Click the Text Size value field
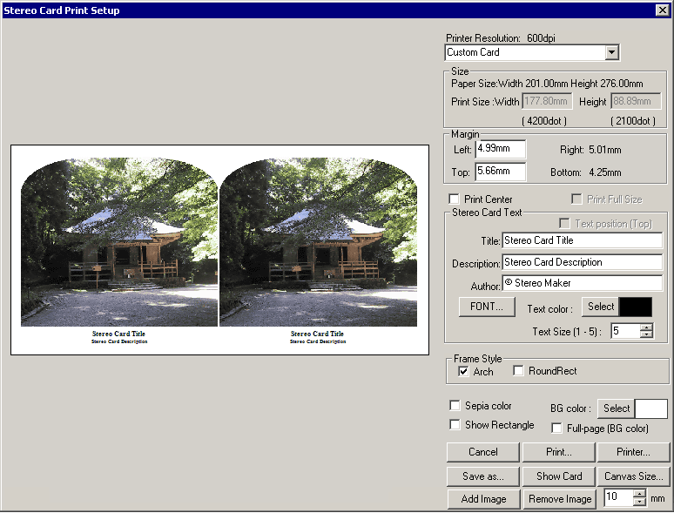The width and height of the screenshot is (674, 513). pos(625,331)
